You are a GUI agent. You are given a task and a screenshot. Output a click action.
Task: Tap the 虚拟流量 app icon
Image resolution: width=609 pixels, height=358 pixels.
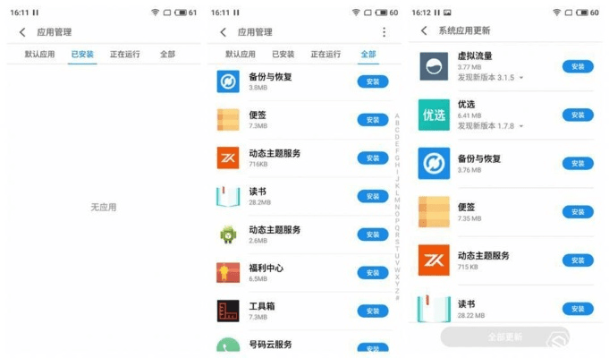pyautogui.click(x=434, y=66)
